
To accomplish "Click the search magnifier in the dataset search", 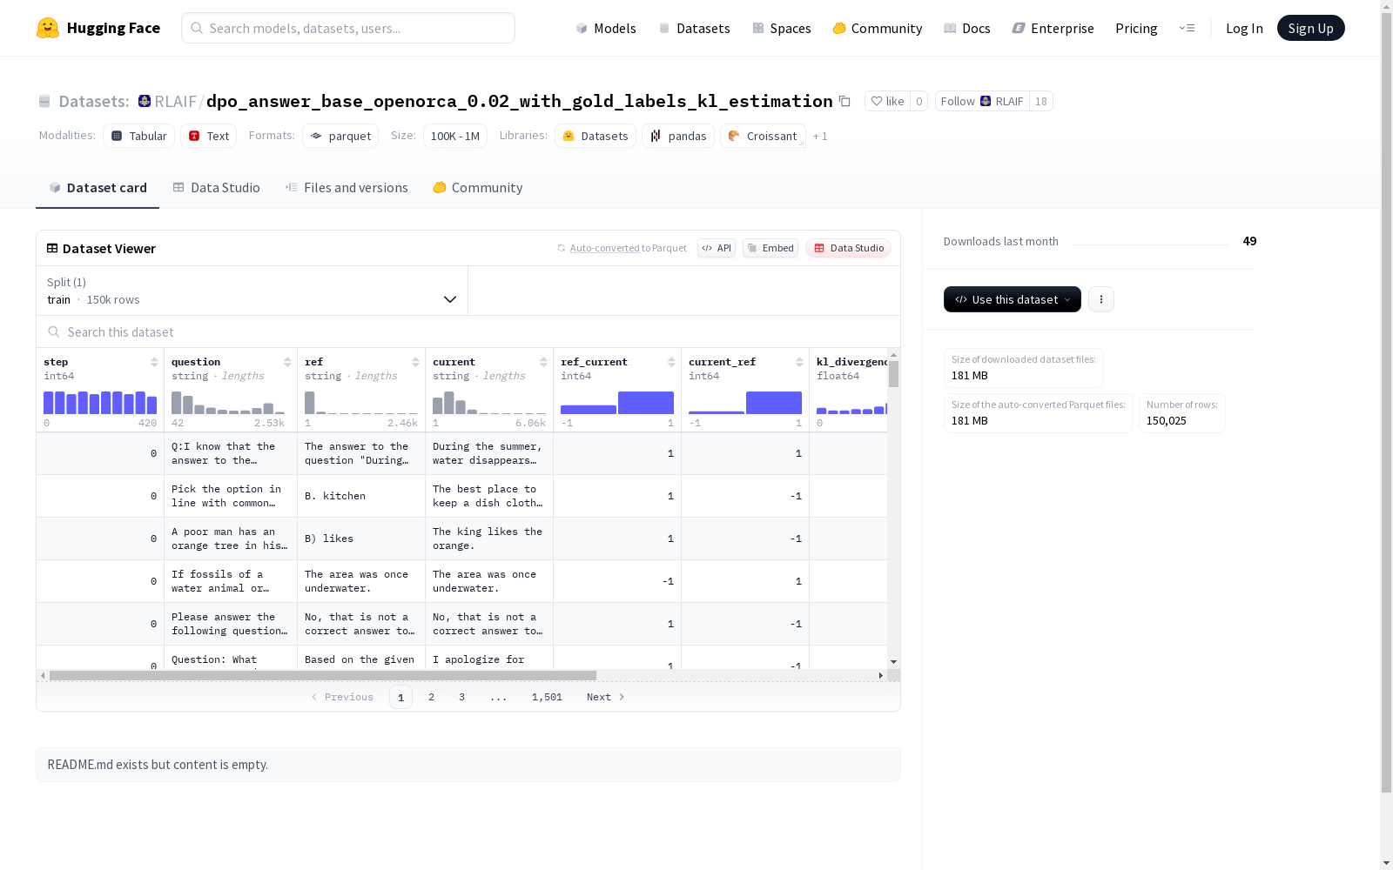I will coord(54,331).
